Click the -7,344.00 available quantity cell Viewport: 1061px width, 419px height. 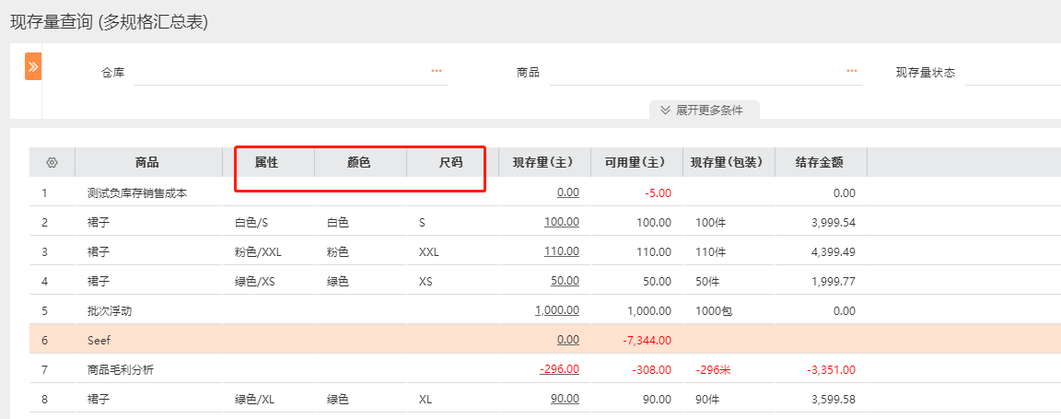click(636, 341)
